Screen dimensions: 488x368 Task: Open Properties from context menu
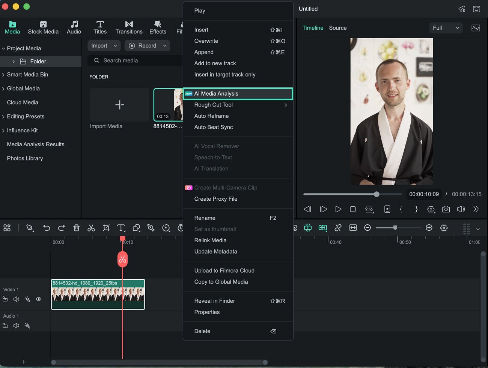(x=238, y=312)
